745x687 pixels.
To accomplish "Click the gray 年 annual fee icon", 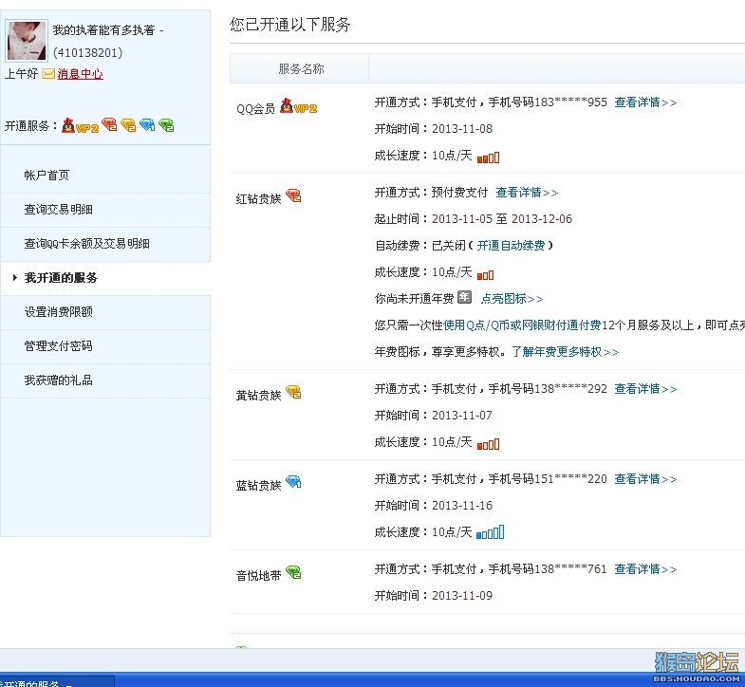I will click(x=464, y=297).
